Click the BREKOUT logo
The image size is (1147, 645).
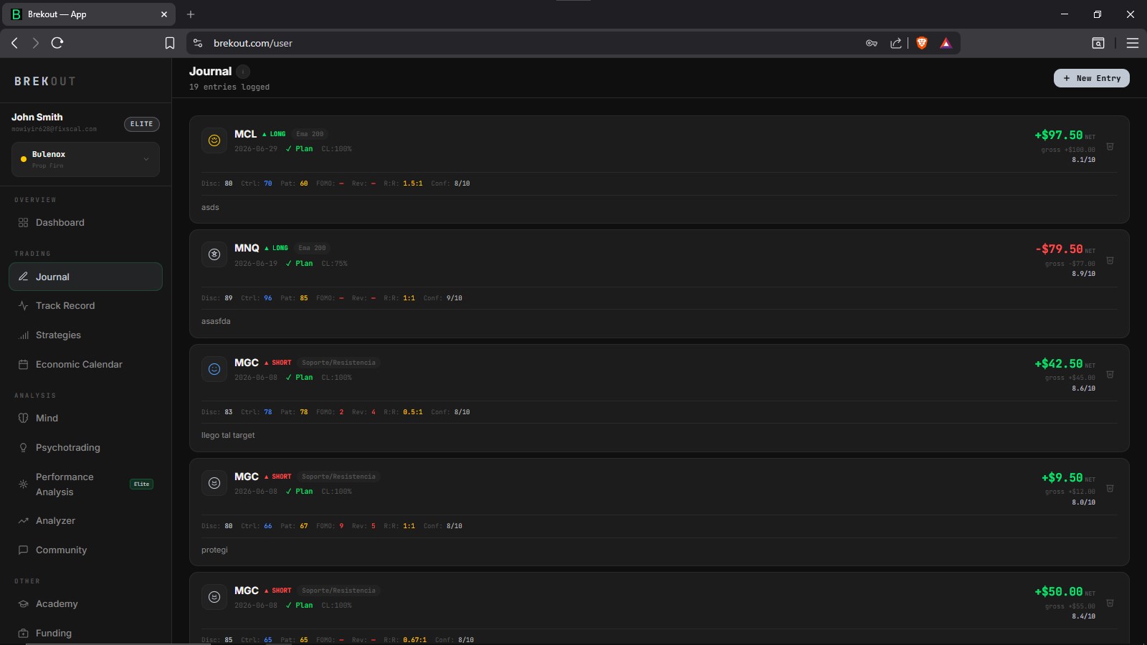click(x=44, y=81)
